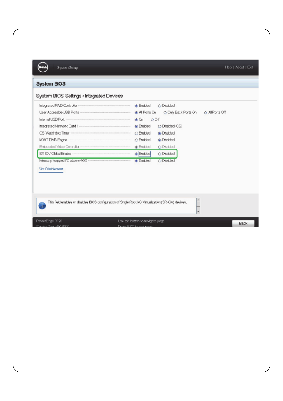Click the User Accessible USB Ports label
Screen dimensions: 283x401
[x=59, y=112]
